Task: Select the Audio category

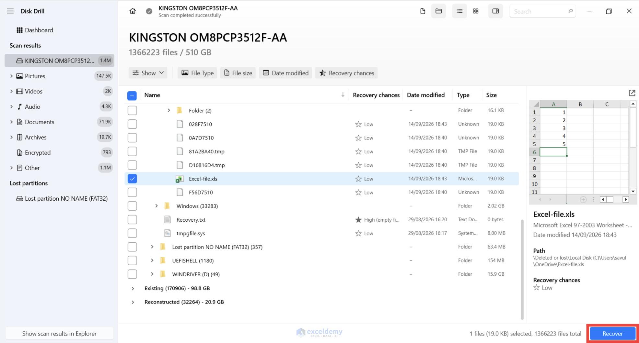Action: pos(59,106)
